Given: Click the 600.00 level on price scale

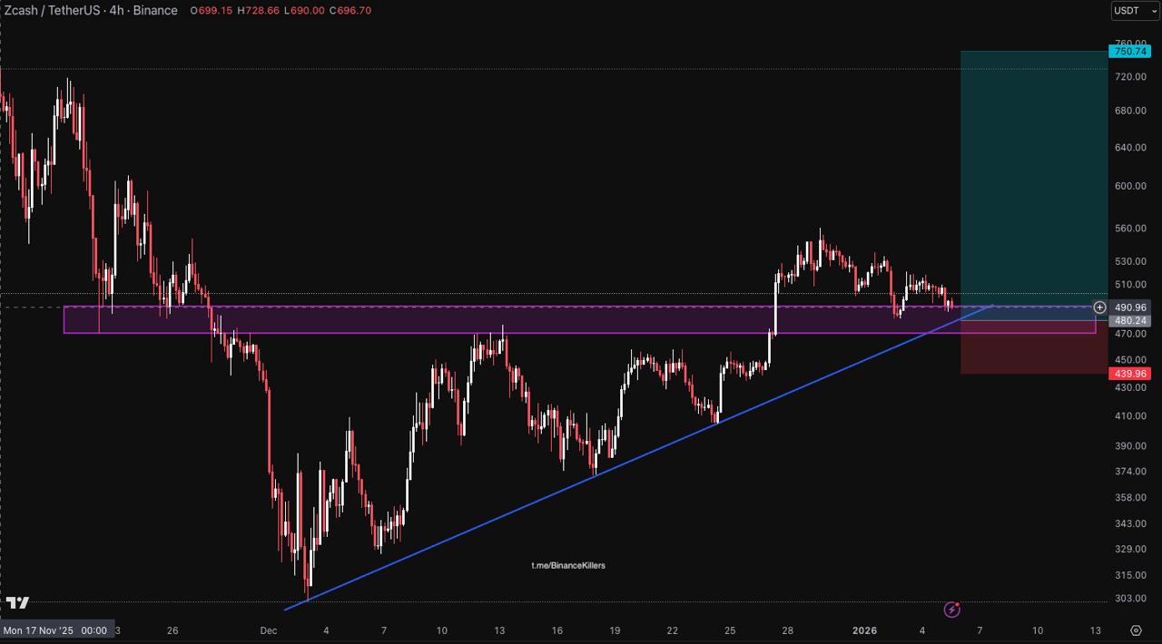Looking at the screenshot, I should 1130,186.
